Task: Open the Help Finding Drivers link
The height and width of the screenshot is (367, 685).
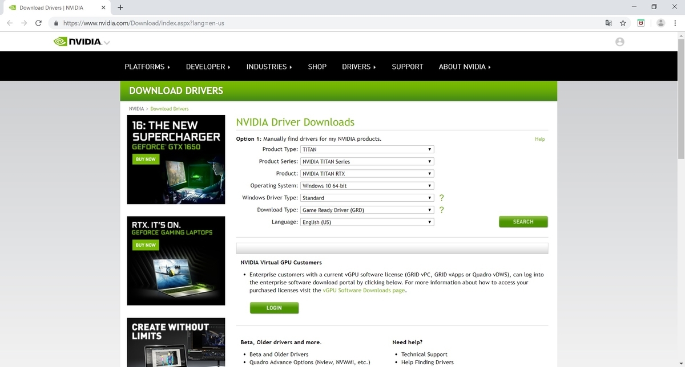Action: 428,362
